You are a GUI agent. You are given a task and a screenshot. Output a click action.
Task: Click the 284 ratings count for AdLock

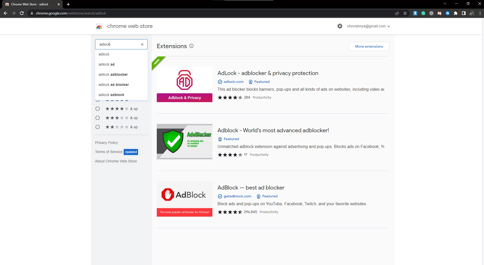(x=247, y=97)
